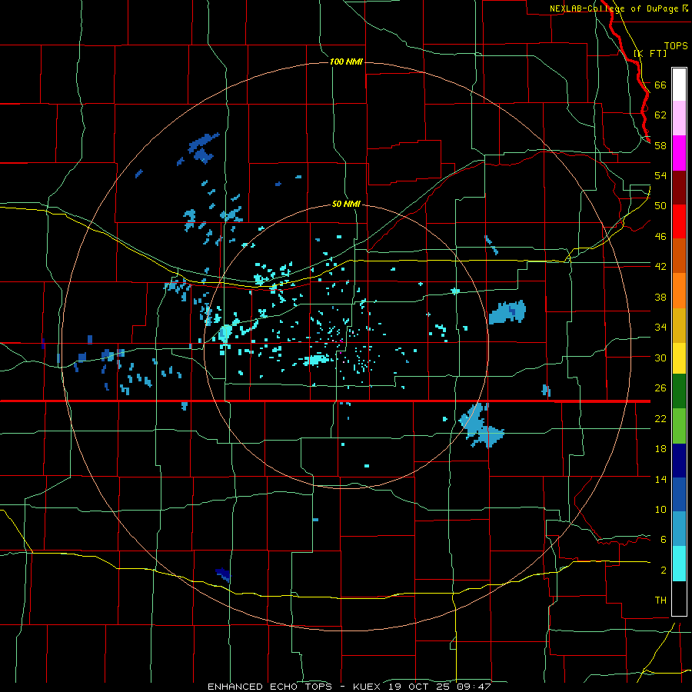
Task: Click the Enhanced Echo Tops KUEX timestamp caption
Action: 349,687
